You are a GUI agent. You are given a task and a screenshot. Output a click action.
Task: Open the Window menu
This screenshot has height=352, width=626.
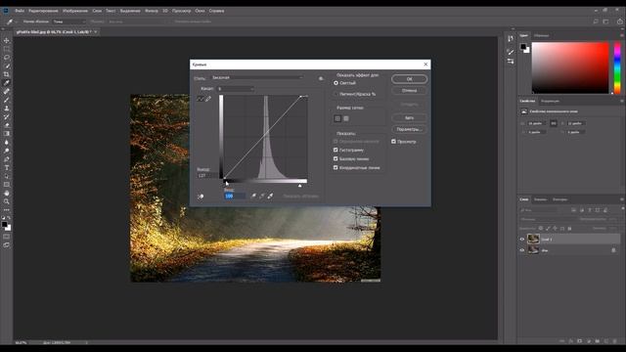[x=200, y=11]
